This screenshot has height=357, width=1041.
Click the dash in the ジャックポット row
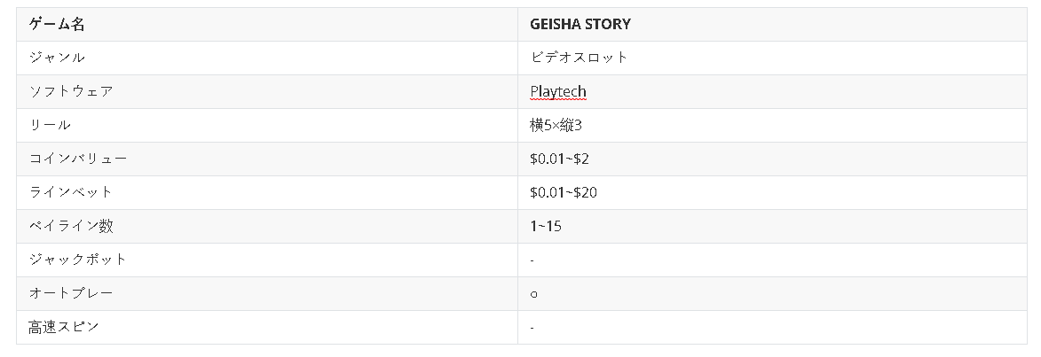532,260
